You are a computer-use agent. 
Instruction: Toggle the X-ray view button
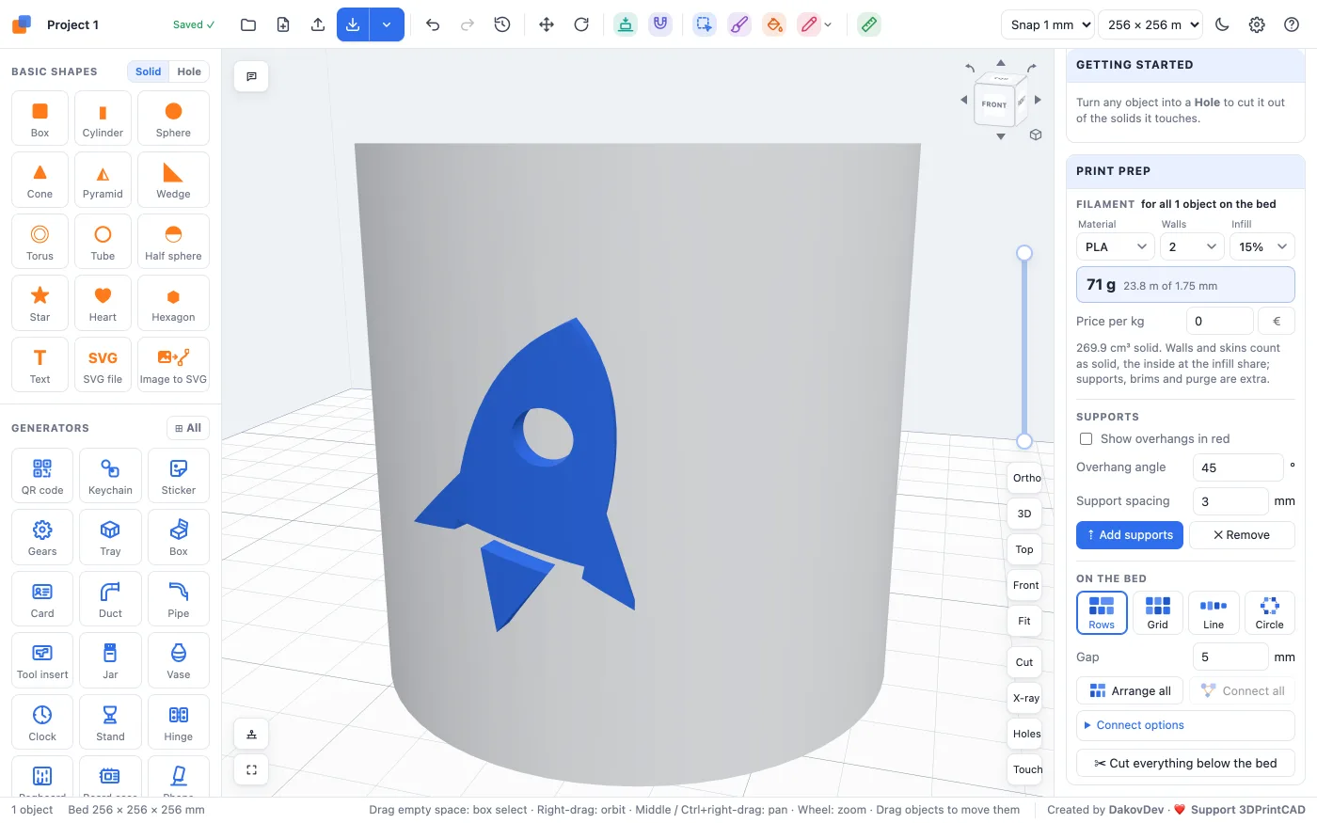click(1025, 698)
